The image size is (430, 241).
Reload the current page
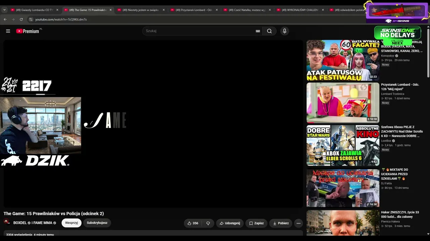tap(21, 19)
